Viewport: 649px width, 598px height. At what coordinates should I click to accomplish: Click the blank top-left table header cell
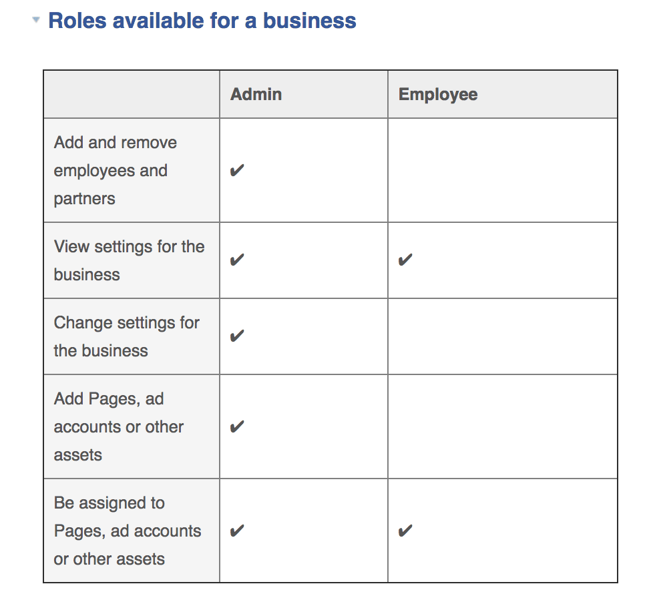click(x=132, y=94)
